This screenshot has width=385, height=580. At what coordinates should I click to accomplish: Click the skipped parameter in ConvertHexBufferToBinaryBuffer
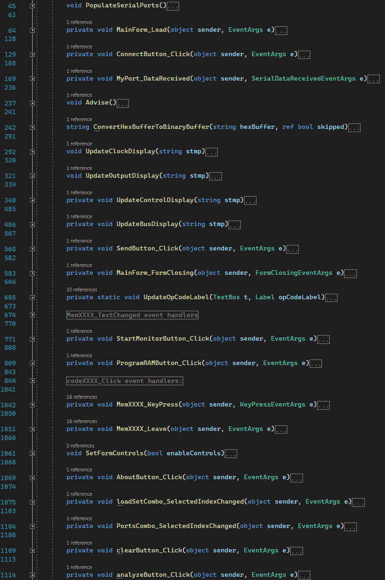(x=331, y=127)
